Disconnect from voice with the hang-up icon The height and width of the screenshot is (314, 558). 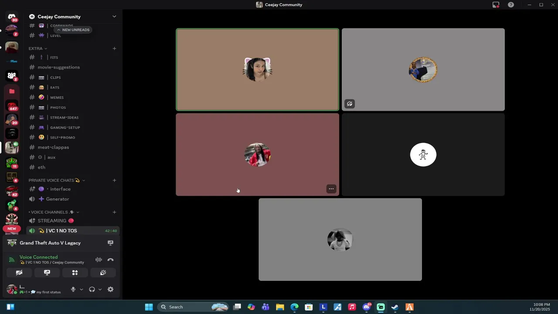[111, 260]
